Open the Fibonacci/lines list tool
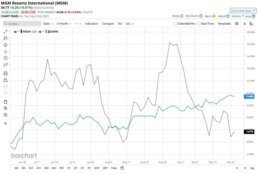The height and width of the screenshot is (174, 258). pyautogui.click(x=5, y=38)
